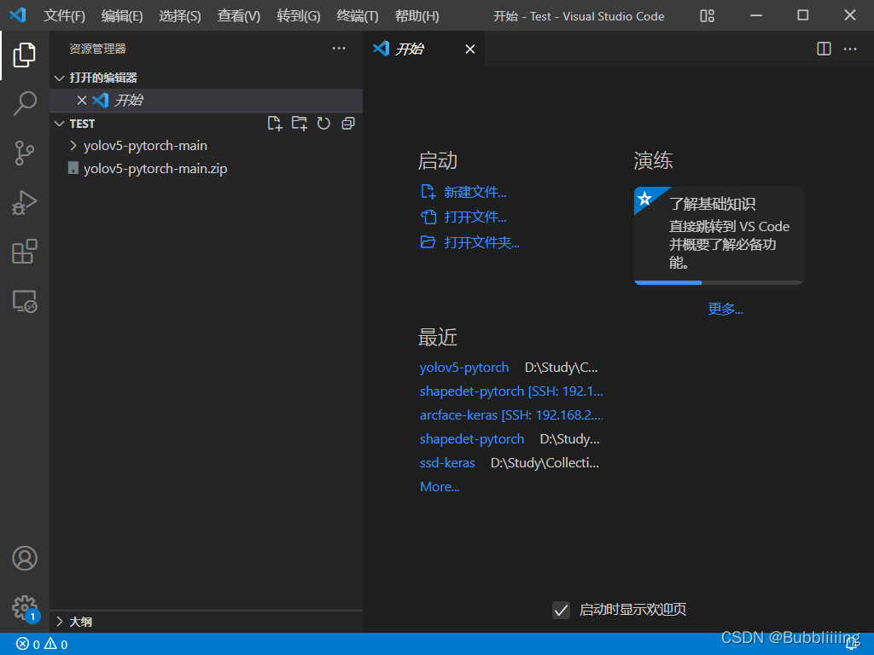874x655 pixels.
Task: Click the 新建文件... link
Action: point(475,192)
